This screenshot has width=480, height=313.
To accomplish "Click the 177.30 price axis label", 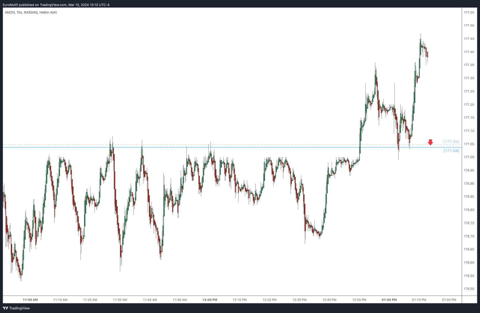I will tap(469, 78).
